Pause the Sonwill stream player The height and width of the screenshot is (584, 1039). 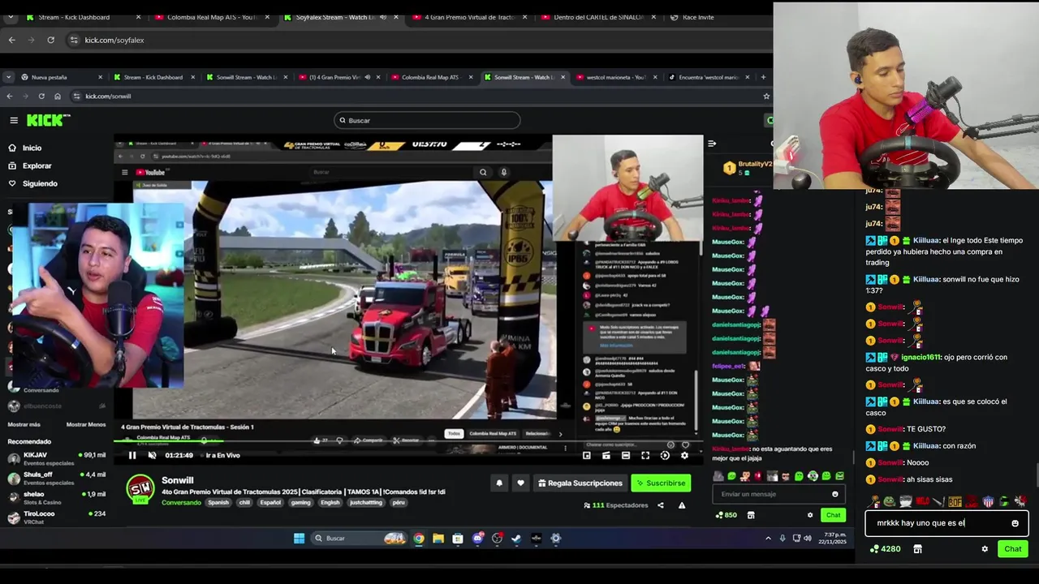click(x=132, y=455)
